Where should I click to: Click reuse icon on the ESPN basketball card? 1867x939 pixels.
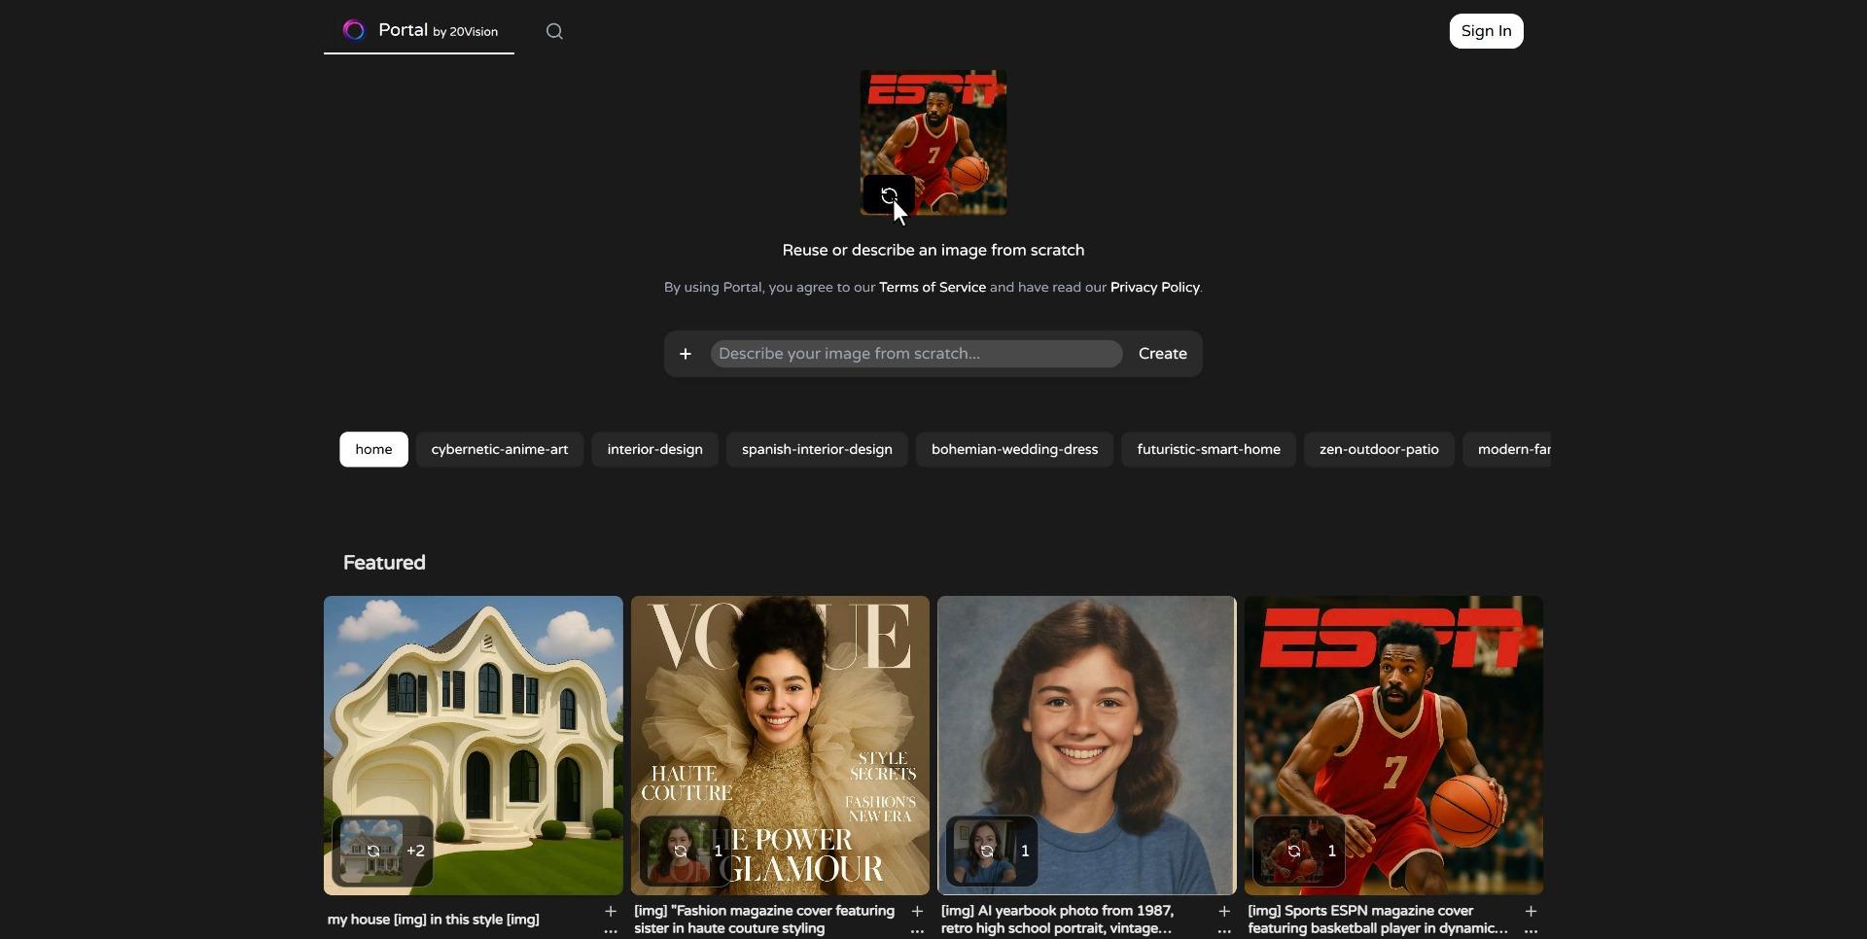(1294, 852)
